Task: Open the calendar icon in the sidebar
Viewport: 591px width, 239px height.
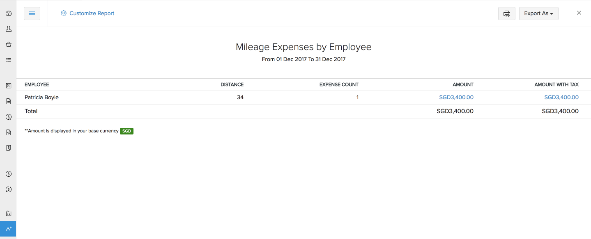Action: pyautogui.click(x=8, y=213)
